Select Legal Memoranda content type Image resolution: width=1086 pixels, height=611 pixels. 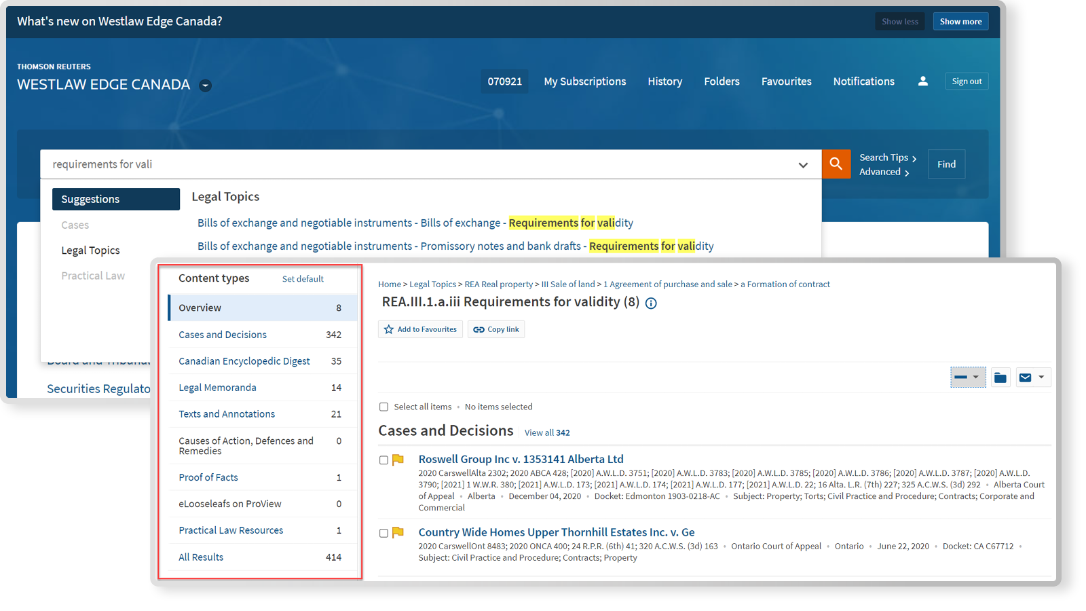click(x=263, y=388)
